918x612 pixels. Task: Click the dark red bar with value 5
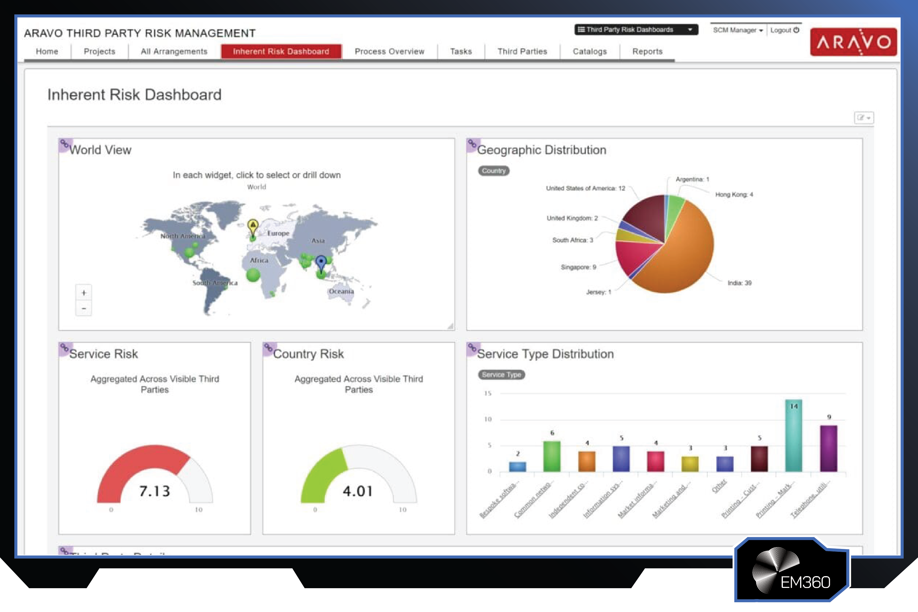tap(759, 459)
